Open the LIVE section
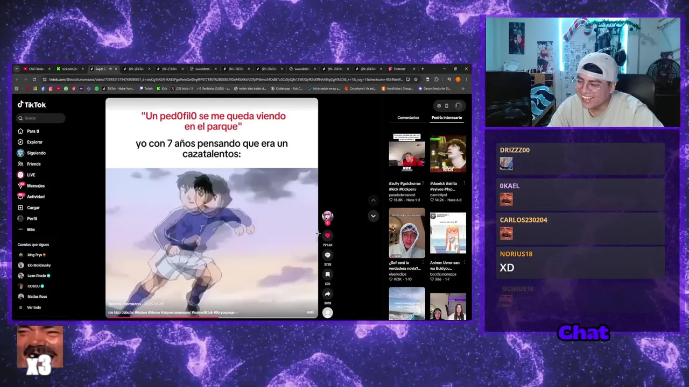689x387 pixels. tap(26, 175)
